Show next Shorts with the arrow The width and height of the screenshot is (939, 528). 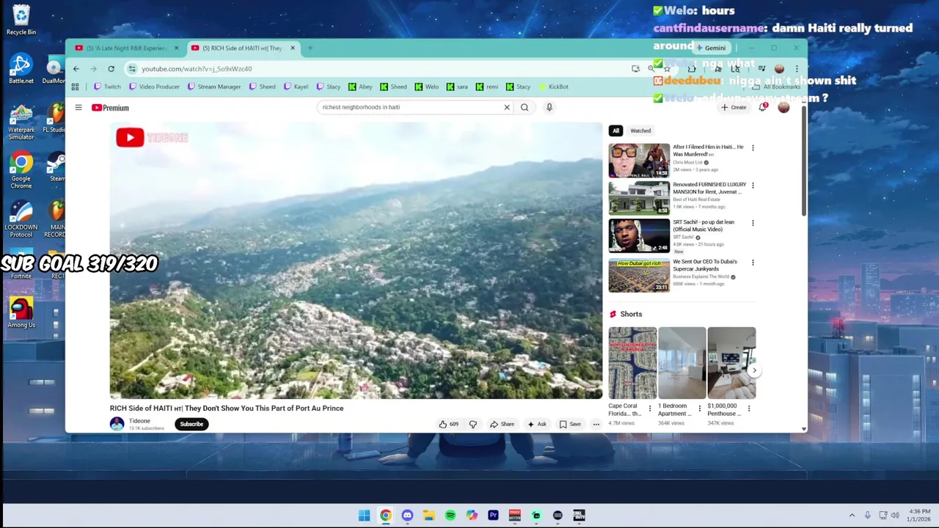click(x=753, y=370)
